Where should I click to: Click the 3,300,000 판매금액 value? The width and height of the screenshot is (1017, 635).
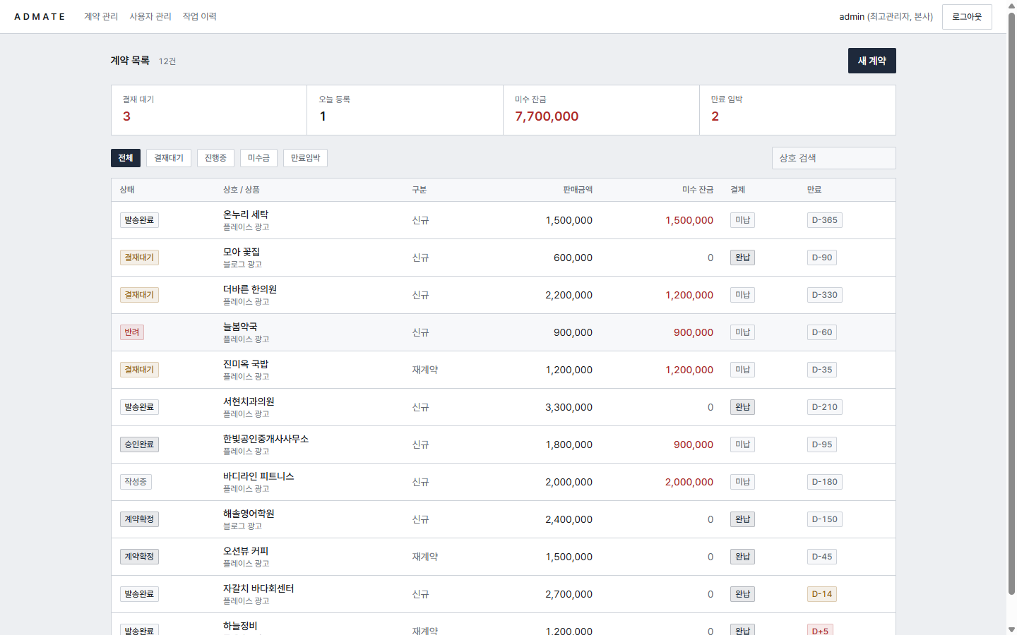[x=569, y=407]
